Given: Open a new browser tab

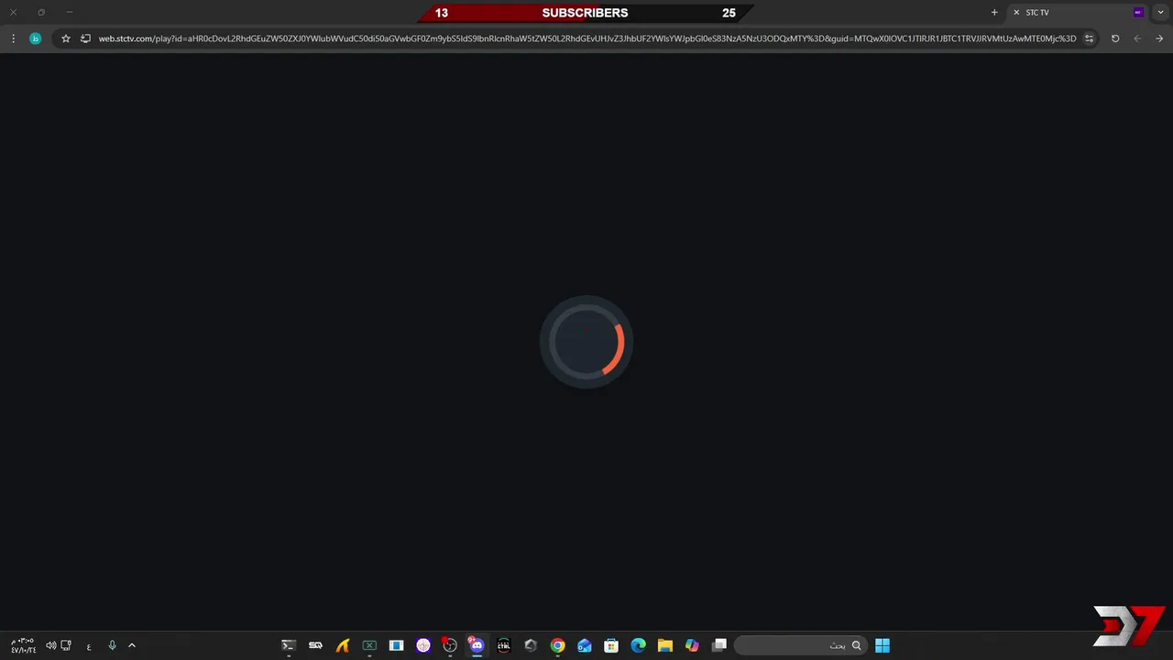Looking at the screenshot, I should (x=994, y=13).
